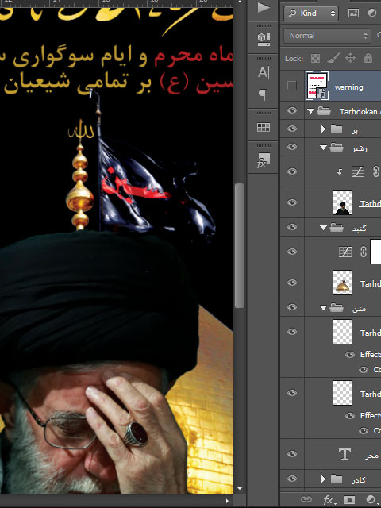
Task: Expand the بر group
Action: [323, 129]
